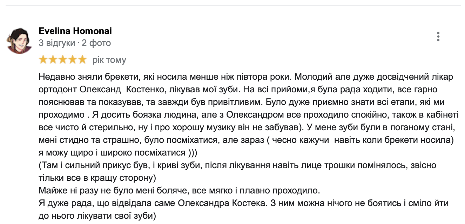Click the "3 відгуки" reviewer count

pyautogui.click(x=56, y=43)
